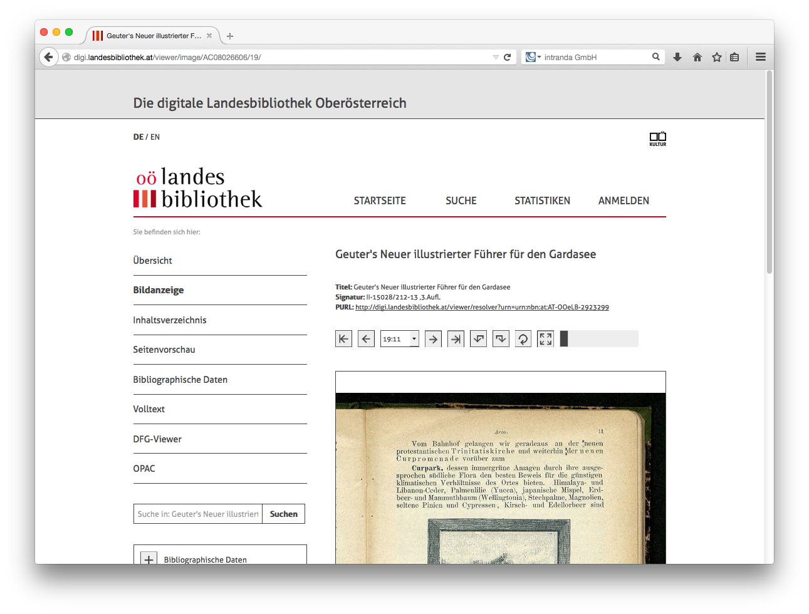Image resolution: width=809 pixels, height=614 pixels.
Task: Click the oö landesbibliothek logo
Action: pos(197,187)
